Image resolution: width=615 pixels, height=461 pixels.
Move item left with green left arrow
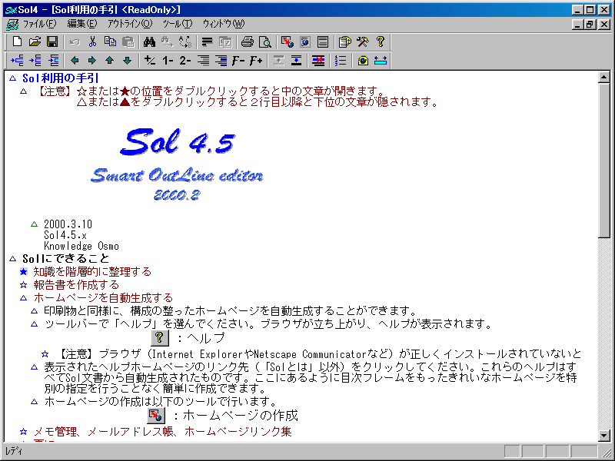(75, 61)
